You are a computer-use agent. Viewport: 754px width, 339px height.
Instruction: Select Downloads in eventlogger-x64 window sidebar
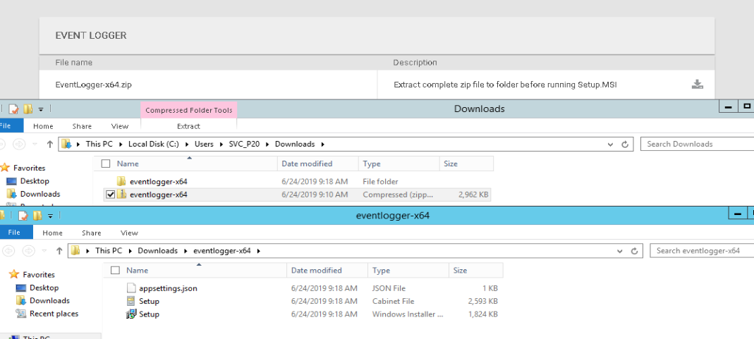[x=49, y=300]
